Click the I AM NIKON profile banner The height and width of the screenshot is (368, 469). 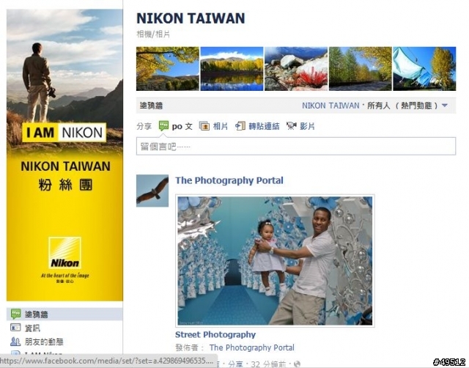tap(64, 155)
